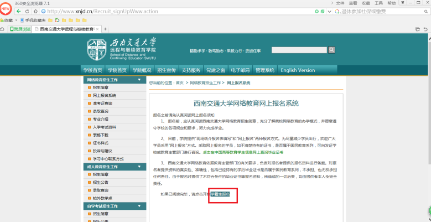Image resolution: width=431 pixels, height=222 pixels.
Task: Click the 学籍生报名 link to start registration
Action: pos(220,194)
